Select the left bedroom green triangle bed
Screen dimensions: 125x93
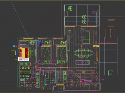coord(47,52)
